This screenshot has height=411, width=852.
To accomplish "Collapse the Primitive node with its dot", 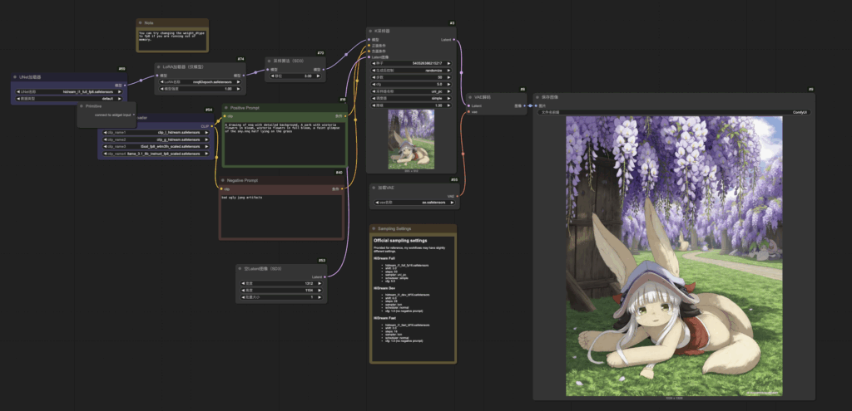I will (x=82, y=106).
